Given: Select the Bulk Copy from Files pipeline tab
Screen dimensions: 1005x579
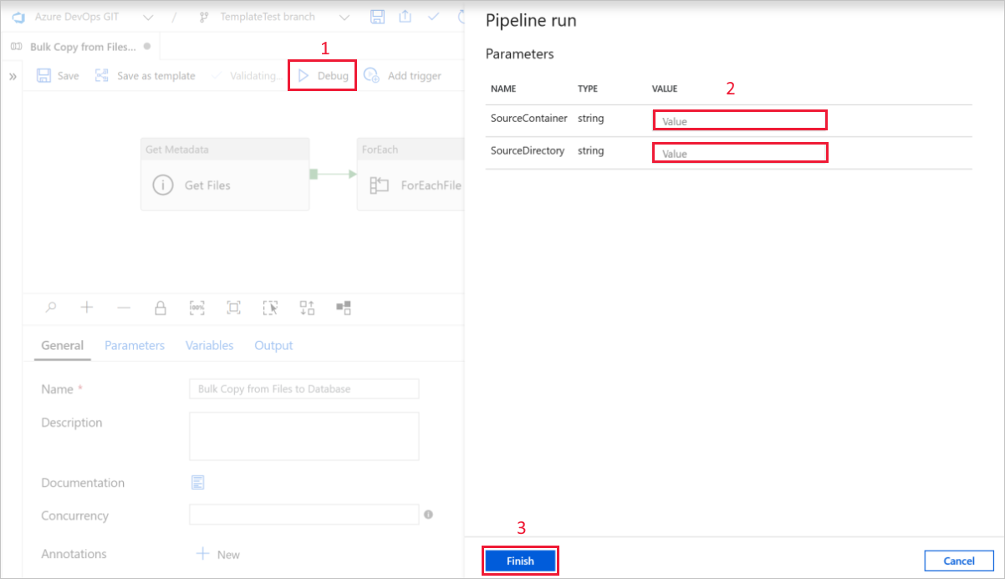Looking at the screenshot, I should pyautogui.click(x=81, y=47).
